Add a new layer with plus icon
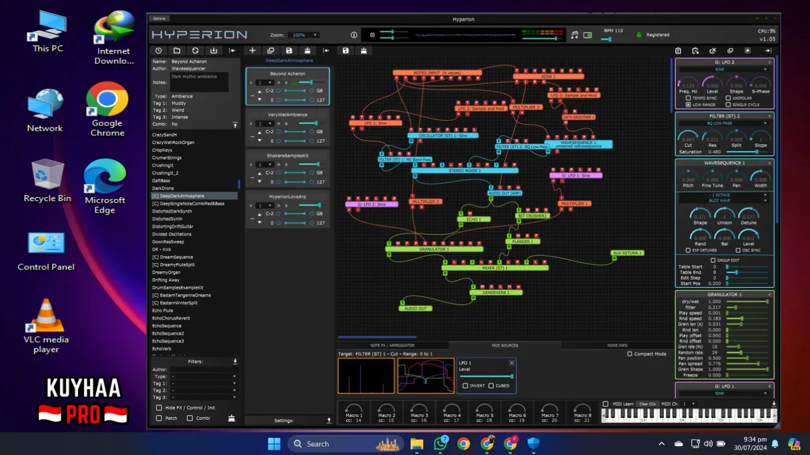 point(252,51)
